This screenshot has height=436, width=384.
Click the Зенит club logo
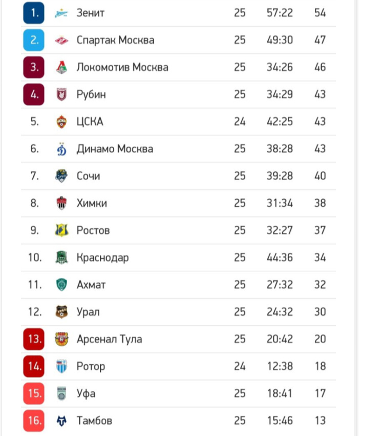click(x=61, y=13)
